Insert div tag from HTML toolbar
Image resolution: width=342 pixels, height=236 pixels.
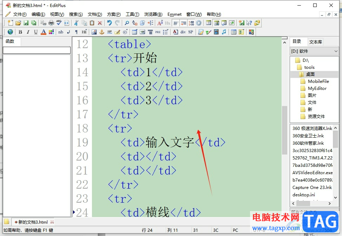coord(183,32)
